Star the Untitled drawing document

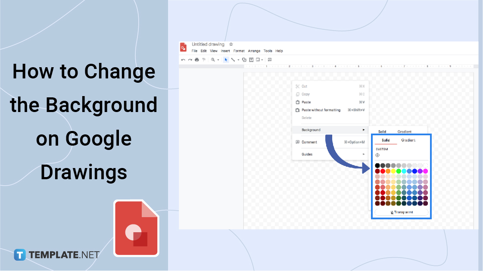(231, 44)
